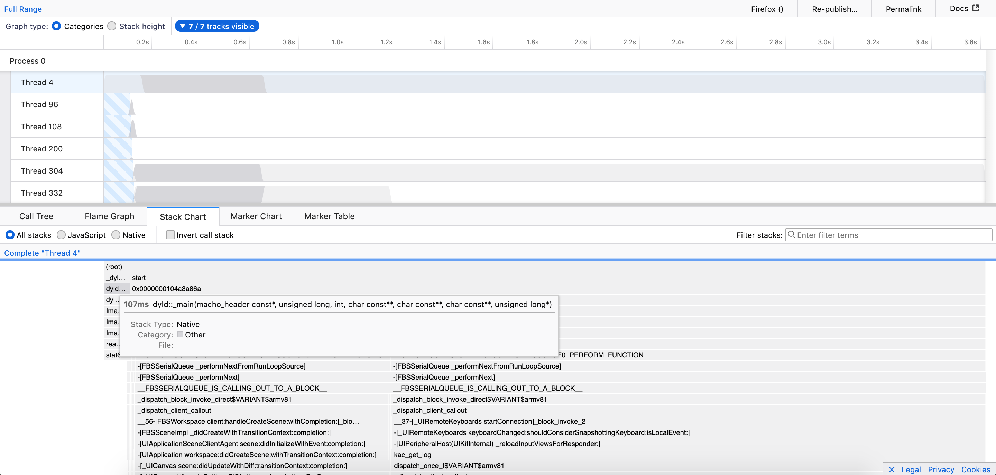Open the 7 / 7 tracks visible dropdown
Image resolution: width=996 pixels, height=475 pixels.
click(217, 26)
